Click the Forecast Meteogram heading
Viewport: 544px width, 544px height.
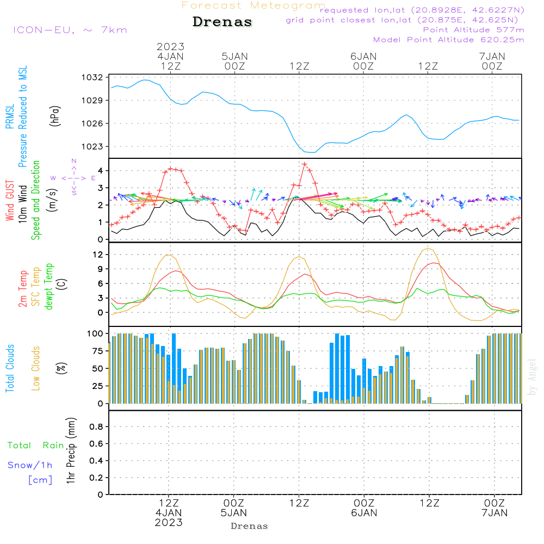(253, 5)
